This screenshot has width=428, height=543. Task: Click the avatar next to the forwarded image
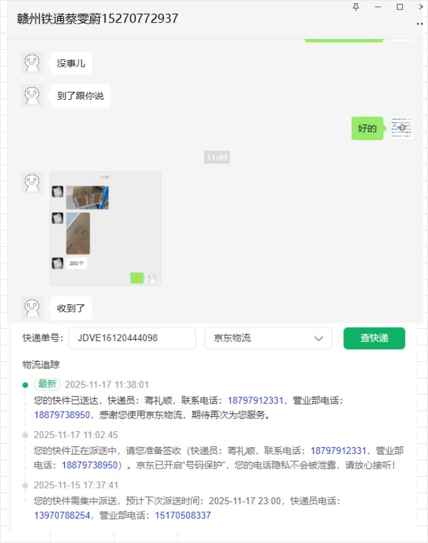tap(32, 182)
